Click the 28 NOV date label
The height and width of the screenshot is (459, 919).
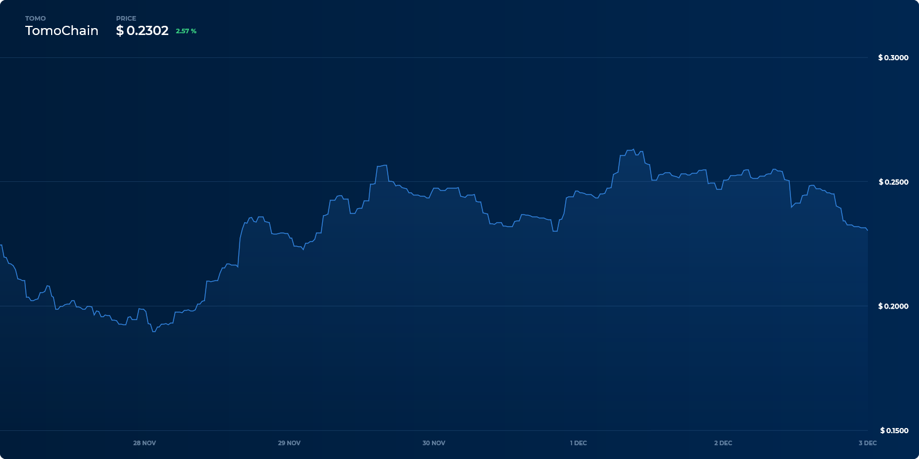(145, 443)
